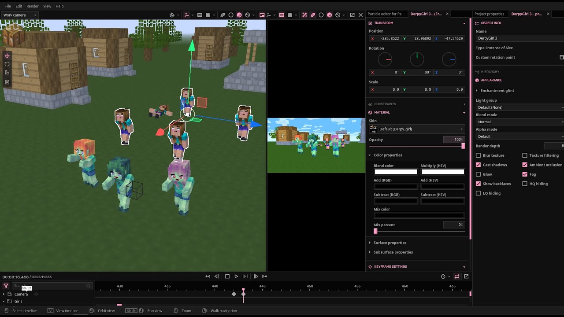Expand the Surface properties section
The height and width of the screenshot is (317, 564).
point(390,243)
